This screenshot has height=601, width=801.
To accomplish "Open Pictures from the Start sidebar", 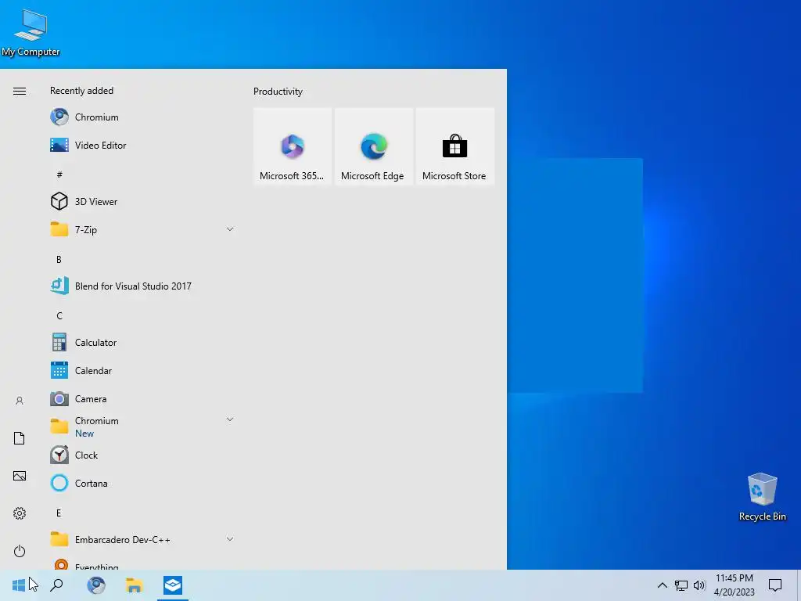I will (20, 476).
